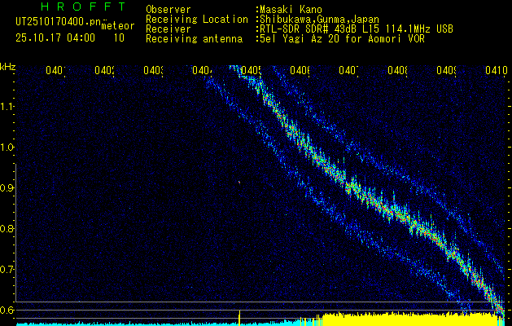Click observer name Masaki Kano
This screenshot has width=512, height=326.
pos(291,9)
